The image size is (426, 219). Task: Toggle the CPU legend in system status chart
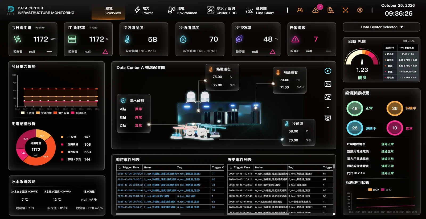(386, 190)
